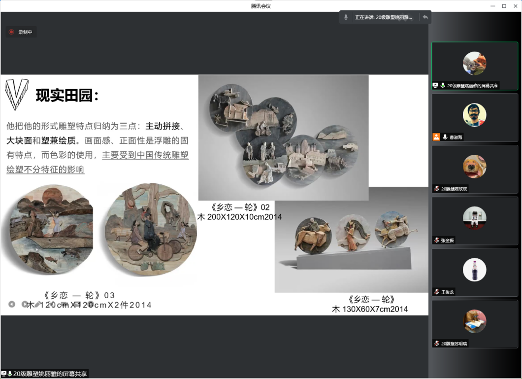Viewport: 522px width, 379px height.
Task: Click the return arrow icon in speaking bar
Action: tap(425, 17)
